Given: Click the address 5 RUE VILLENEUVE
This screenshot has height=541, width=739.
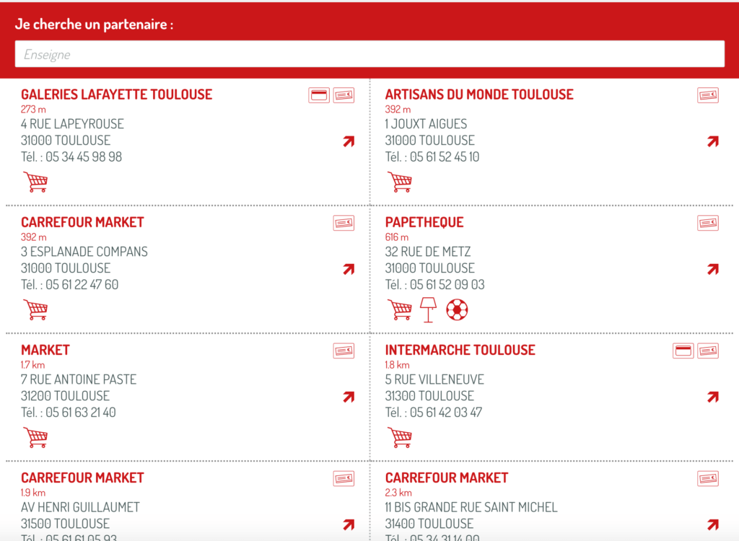Looking at the screenshot, I should click(x=434, y=379).
